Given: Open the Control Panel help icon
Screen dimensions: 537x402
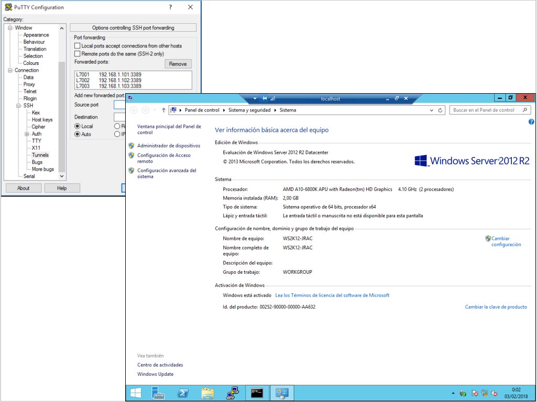Looking at the screenshot, I should pos(531,122).
